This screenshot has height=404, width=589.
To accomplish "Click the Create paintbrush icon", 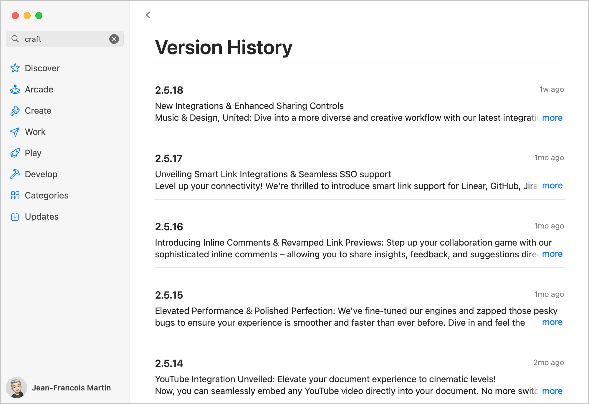I will (x=15, y=110).
